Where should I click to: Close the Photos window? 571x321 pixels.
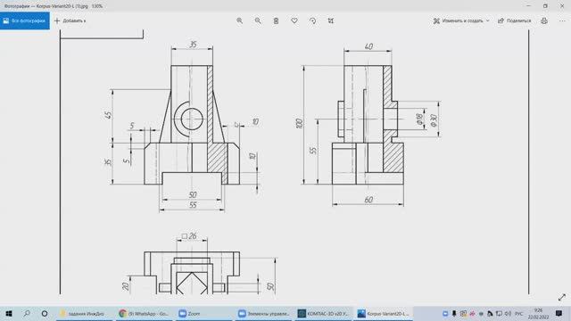(x=562, y=6)
